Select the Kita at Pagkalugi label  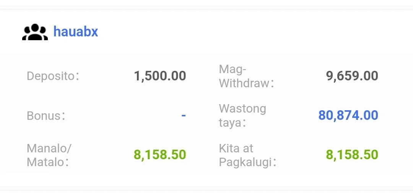247,155
